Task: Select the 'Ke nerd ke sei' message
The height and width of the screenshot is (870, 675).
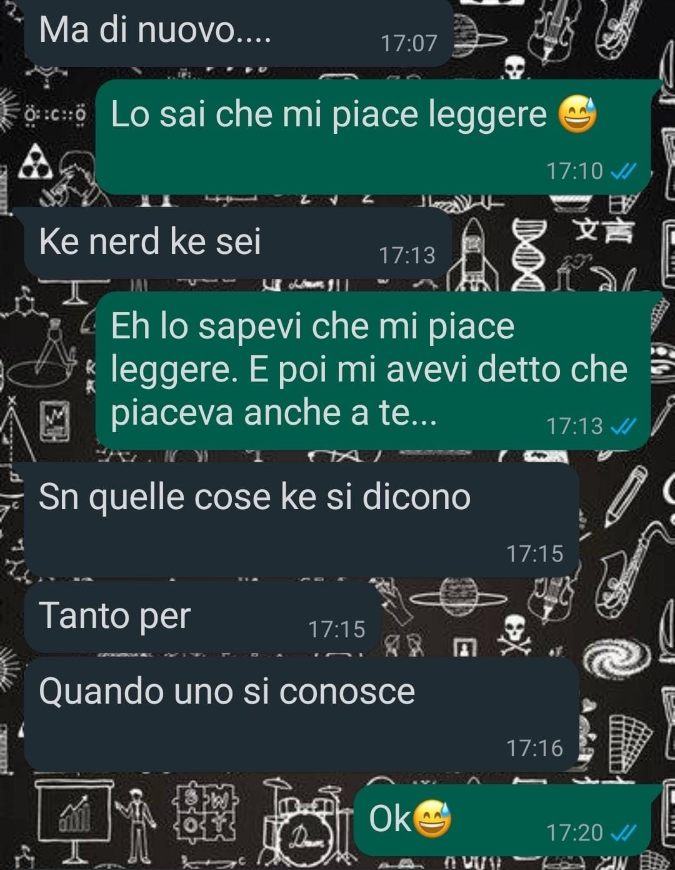Action: coord(237,243)
